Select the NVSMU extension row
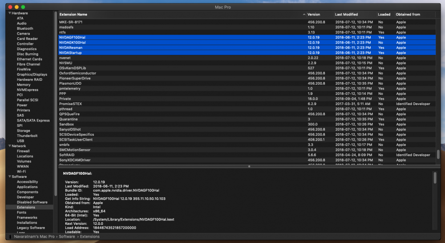Screen dimensions: 445x243 (247, 63)
